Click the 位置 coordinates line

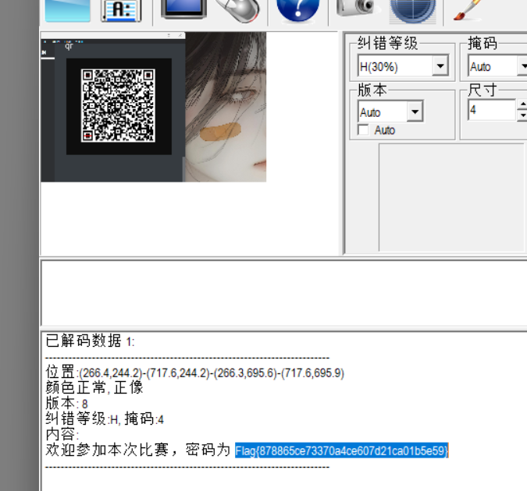coord(195,373)
